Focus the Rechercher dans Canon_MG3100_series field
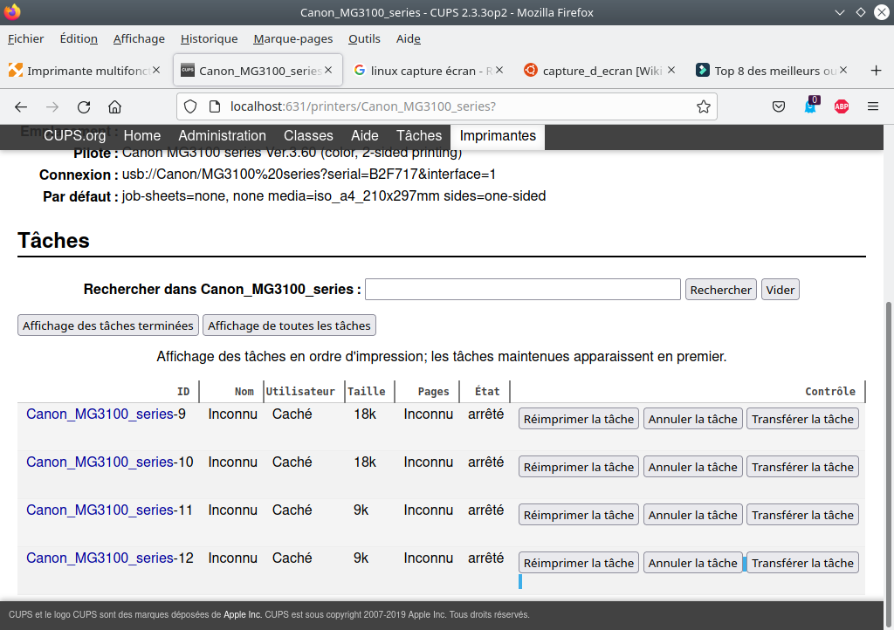The width and height of the screenshot is (894, 630). click(522, 290)
